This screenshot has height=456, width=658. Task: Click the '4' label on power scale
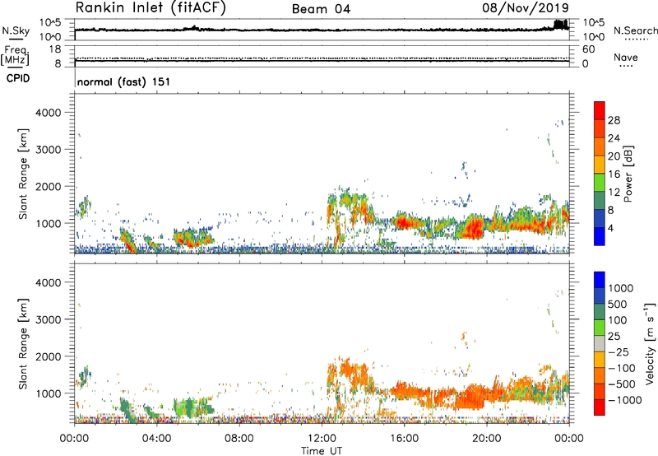(x=610, y=229)
